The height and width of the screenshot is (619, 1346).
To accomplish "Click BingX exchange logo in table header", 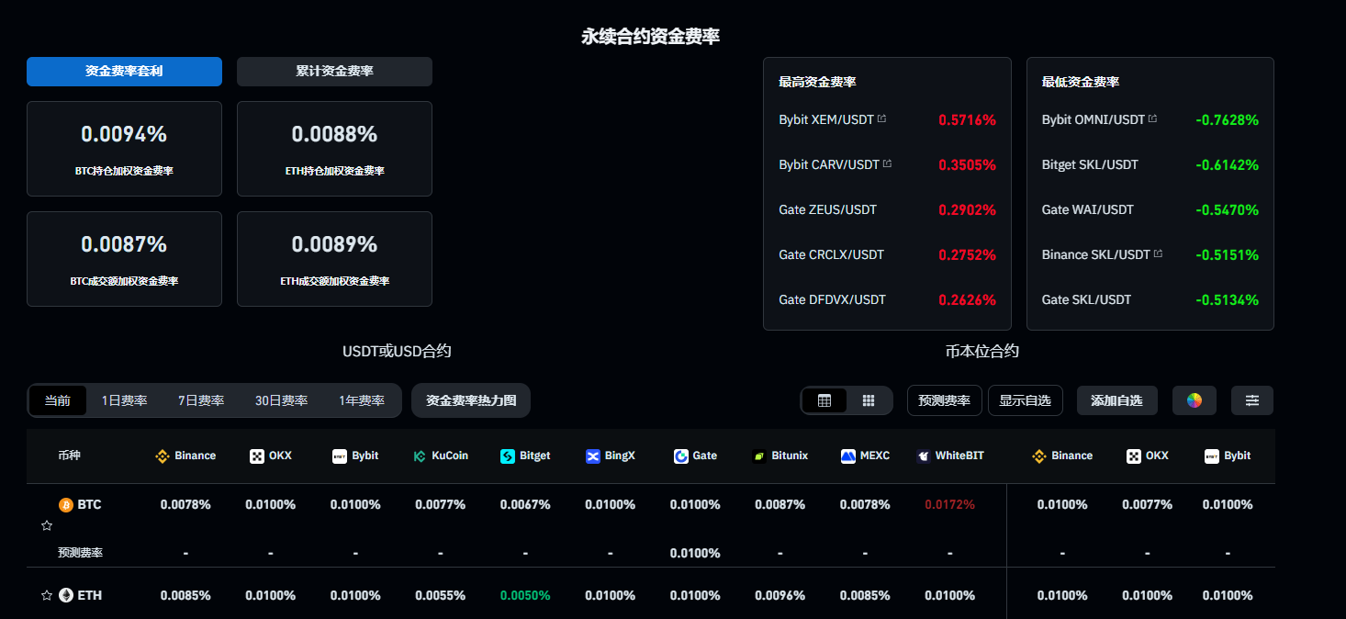I will (x=592, y=456).
